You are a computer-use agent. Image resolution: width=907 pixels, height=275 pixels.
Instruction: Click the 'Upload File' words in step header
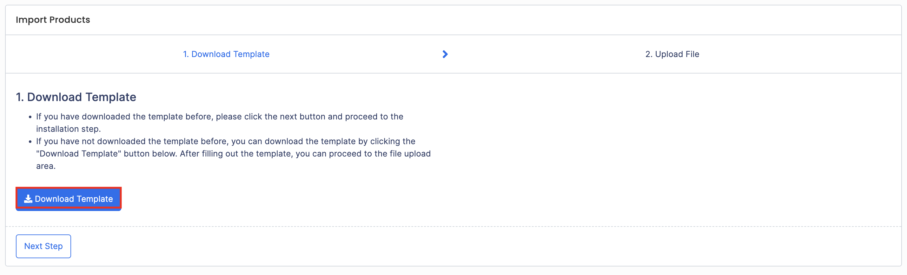coord(677,54)
